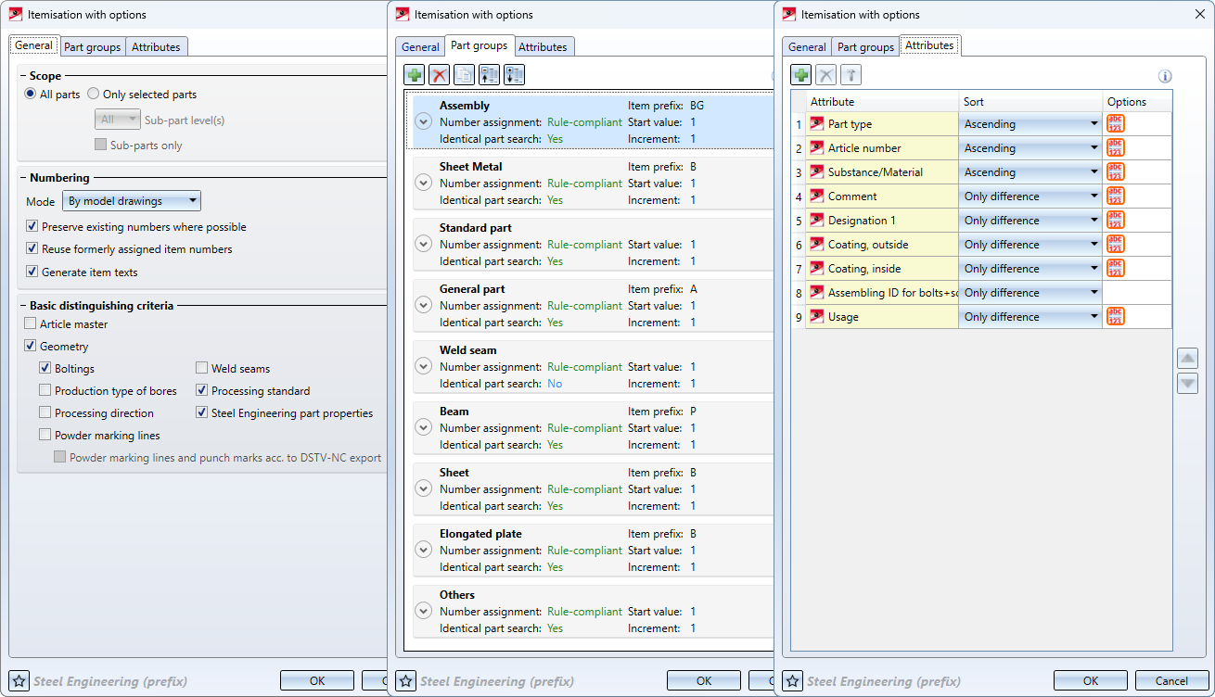The image size is (1215, 697).
Task: Click green plus icon in Part groups toolbar
Action: (414, 75)
